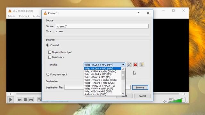Choose Video - Theora + Vorbis (OGG) profile
The width and height of the screenshot is (205, 115).
click(x=102, y=80)
